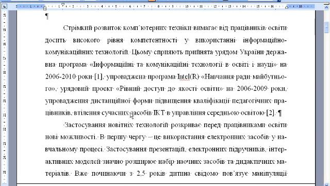The width and height of the screenshot is (330, 186).
Task: Click the word "підручників"
Action: click(246, 149)
